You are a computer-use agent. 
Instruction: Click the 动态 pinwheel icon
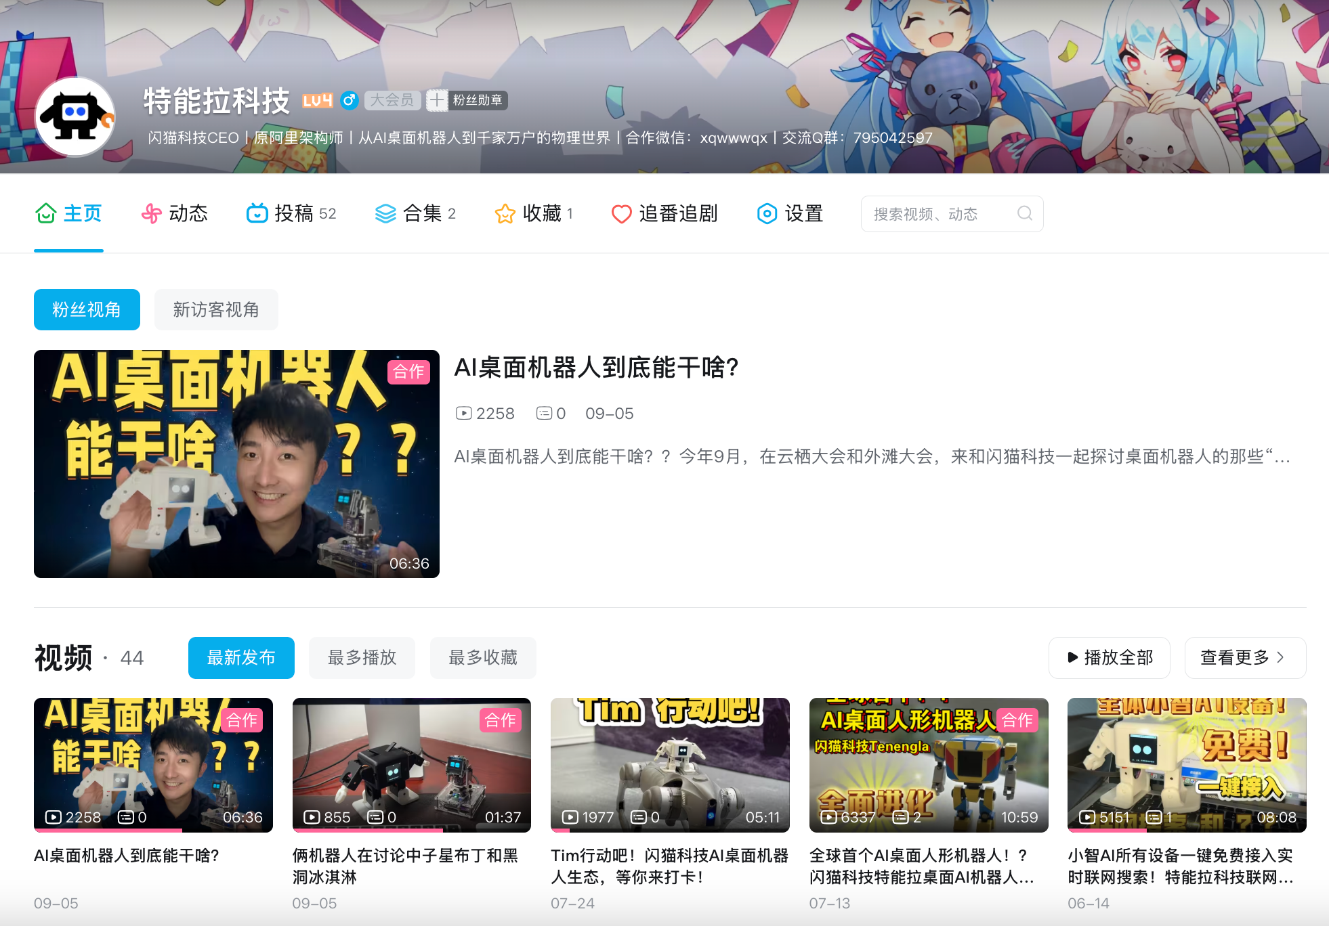(x=151, y=213)
